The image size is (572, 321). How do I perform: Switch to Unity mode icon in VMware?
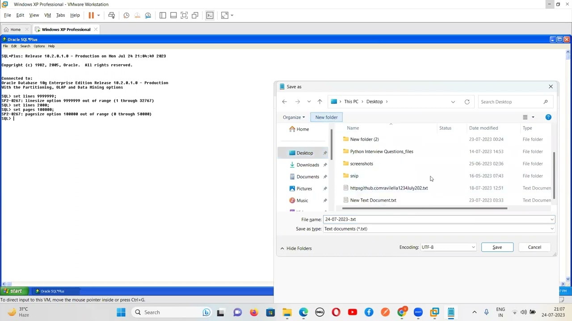(195, 15)
